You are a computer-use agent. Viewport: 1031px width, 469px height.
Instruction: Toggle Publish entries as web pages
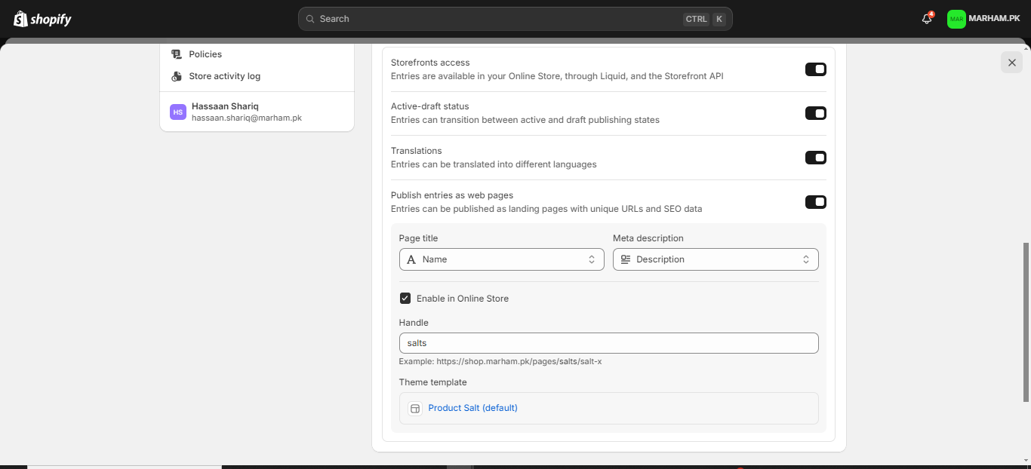[x=815, y=202]
